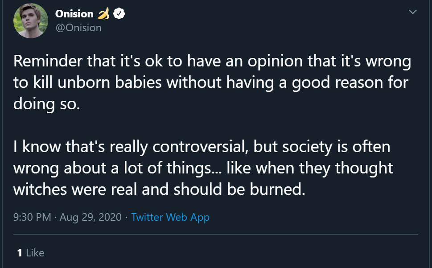Open the tweet options chevron menu
The width and height of the screenshot is (432, 268).
412,12
